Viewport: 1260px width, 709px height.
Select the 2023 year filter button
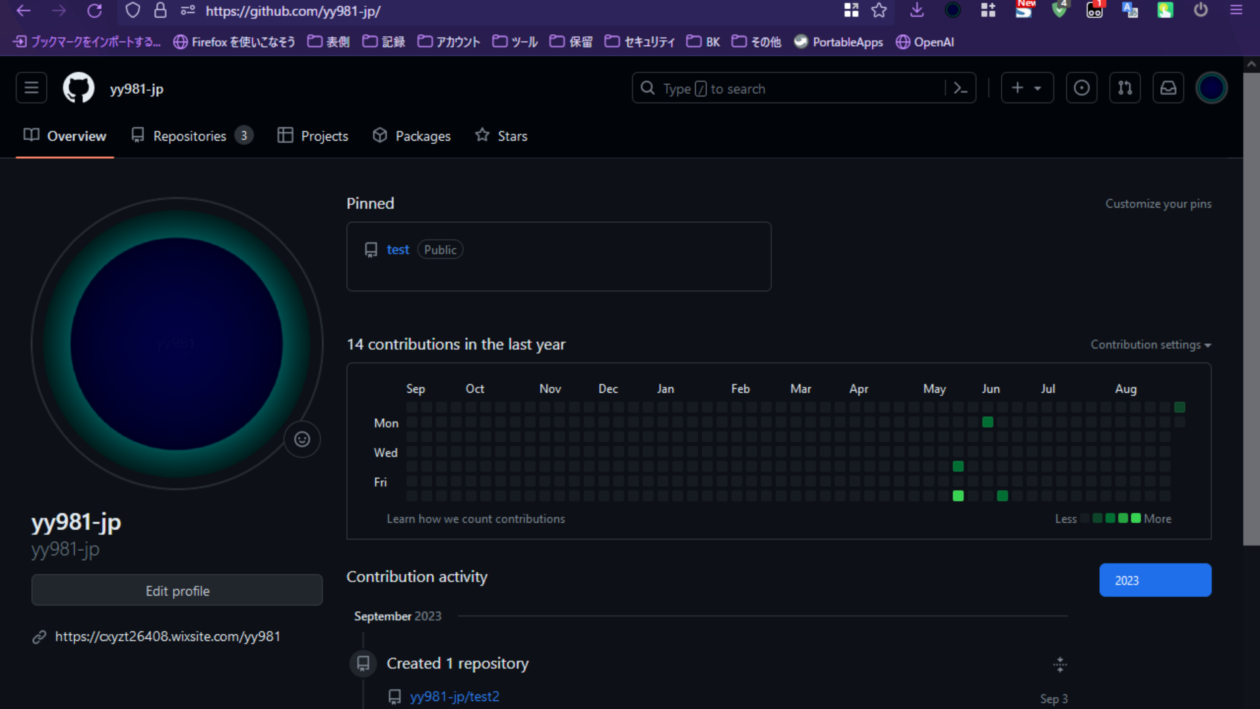pyautogui.click(x=1155, y=580)
